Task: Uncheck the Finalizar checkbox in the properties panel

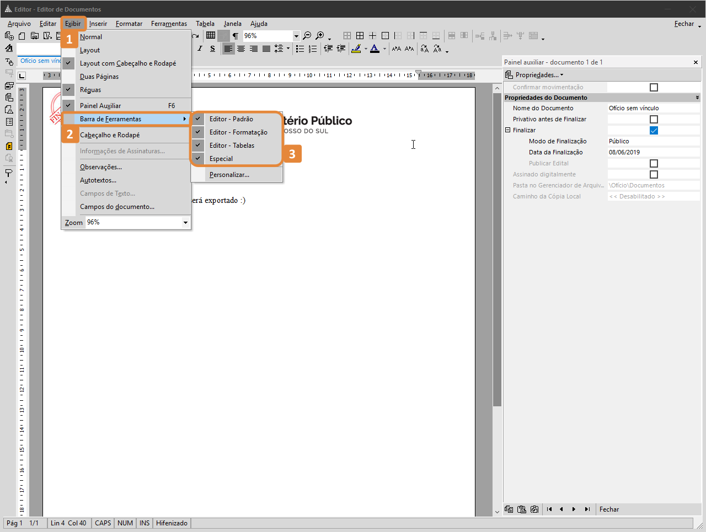Action: pos(654,130)
